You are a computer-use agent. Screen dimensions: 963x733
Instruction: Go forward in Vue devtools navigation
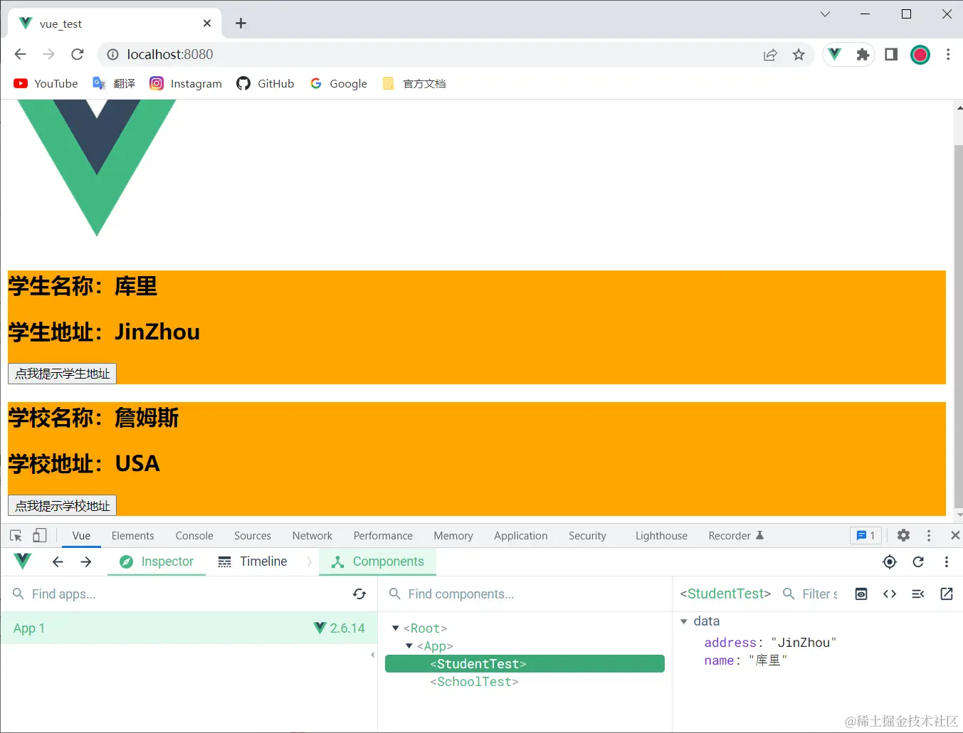86,561
